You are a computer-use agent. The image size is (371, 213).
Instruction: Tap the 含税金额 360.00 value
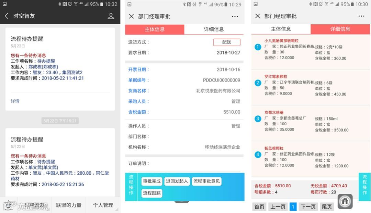[x=340, y=58]
